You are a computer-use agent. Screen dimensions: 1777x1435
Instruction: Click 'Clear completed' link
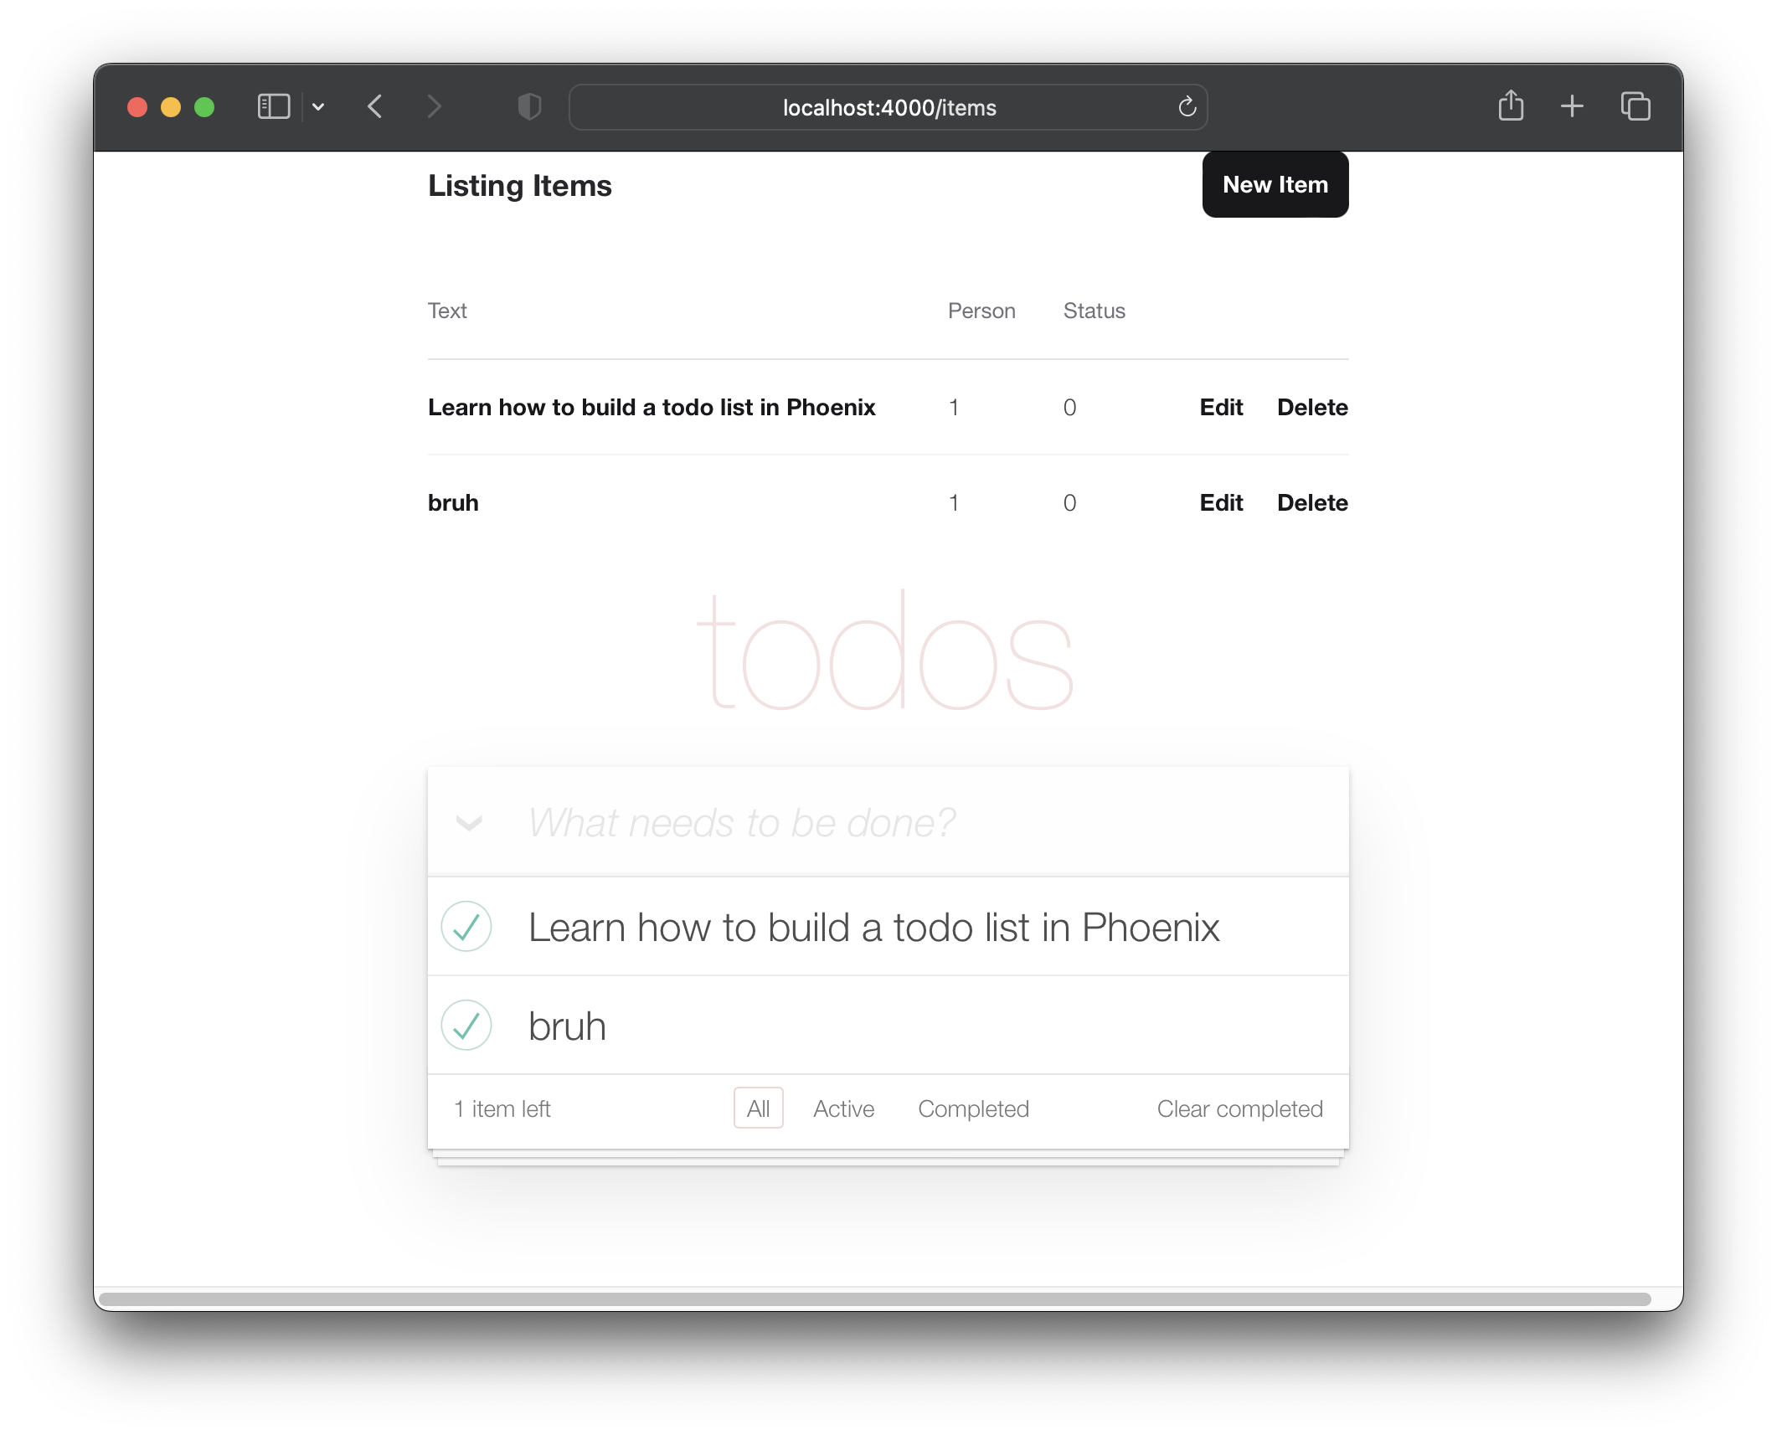pyautogui.click(x=1239, y=1107)
